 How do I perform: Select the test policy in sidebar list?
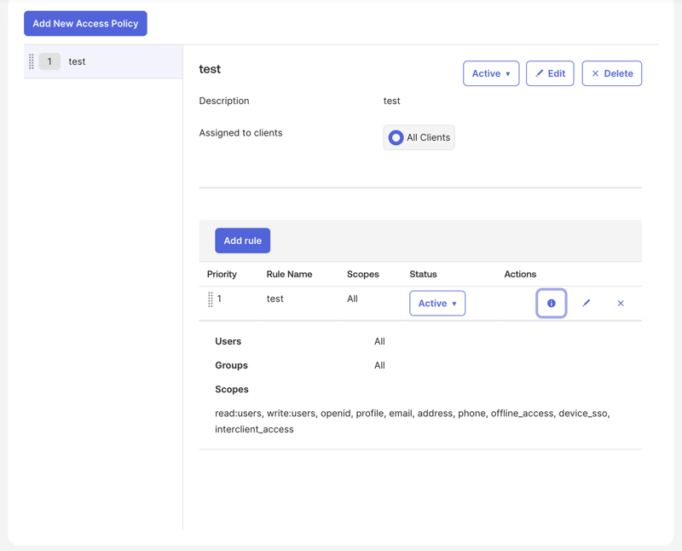[x=103, y=61]
